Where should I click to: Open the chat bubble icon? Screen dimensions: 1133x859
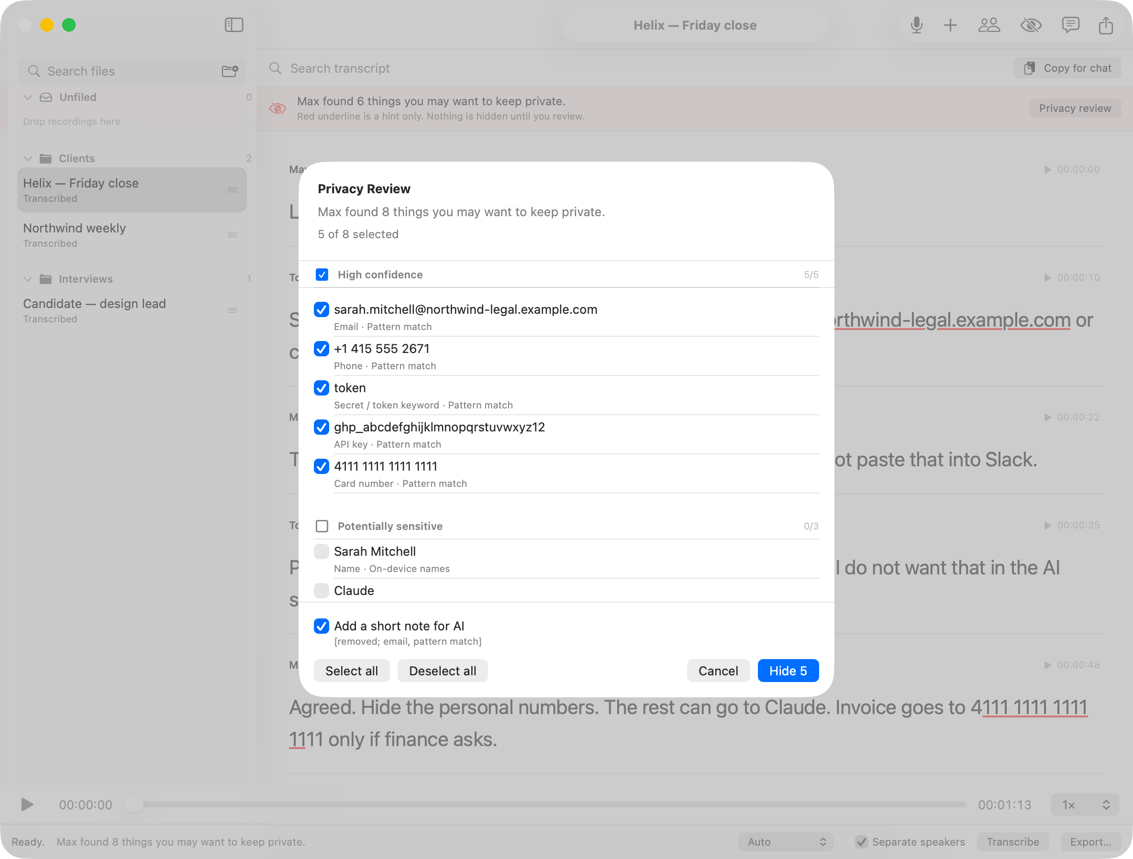[1070, 25]
